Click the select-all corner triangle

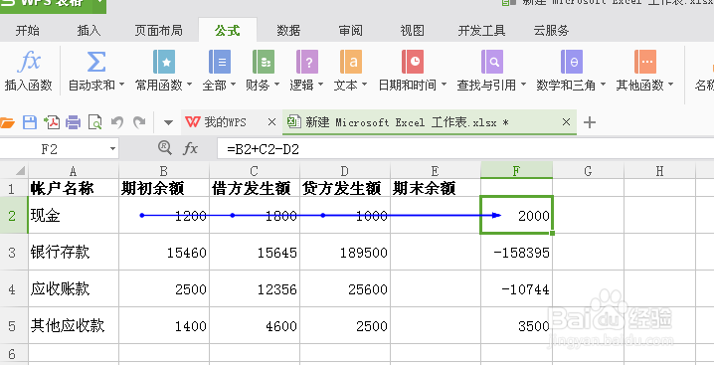tap(20, 171)
